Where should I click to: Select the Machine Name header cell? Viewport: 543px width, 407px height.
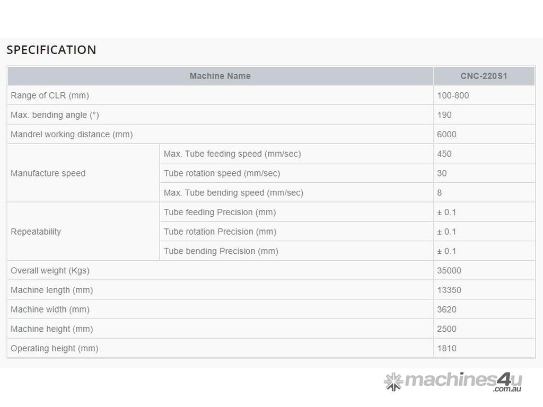[x=220, y=76]
